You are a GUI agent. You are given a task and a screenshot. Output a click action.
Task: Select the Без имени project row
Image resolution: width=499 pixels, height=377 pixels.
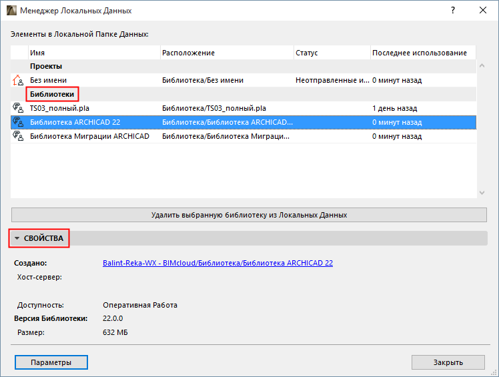click(x=243, y=80)
